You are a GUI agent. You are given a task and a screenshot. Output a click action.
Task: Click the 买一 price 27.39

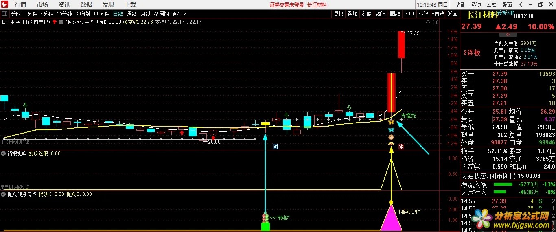tap(499, 74)
